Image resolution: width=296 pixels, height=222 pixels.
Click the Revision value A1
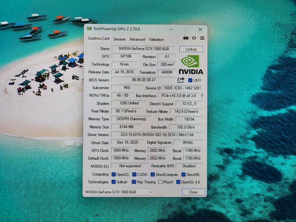point(167,57)
